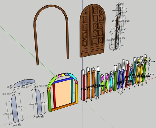156x128 pixels.
Task: Select the curved glass piece labeled 22.5 cm
Action: (x=24, y=83)
